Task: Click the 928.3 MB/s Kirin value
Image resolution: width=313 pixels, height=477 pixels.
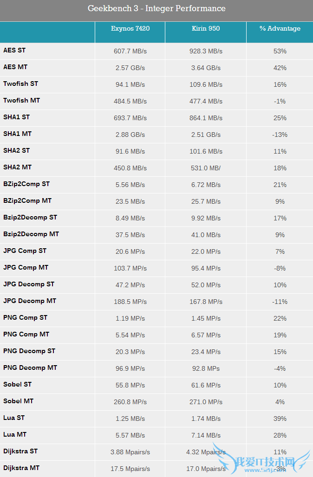Action: coord(206,51)
